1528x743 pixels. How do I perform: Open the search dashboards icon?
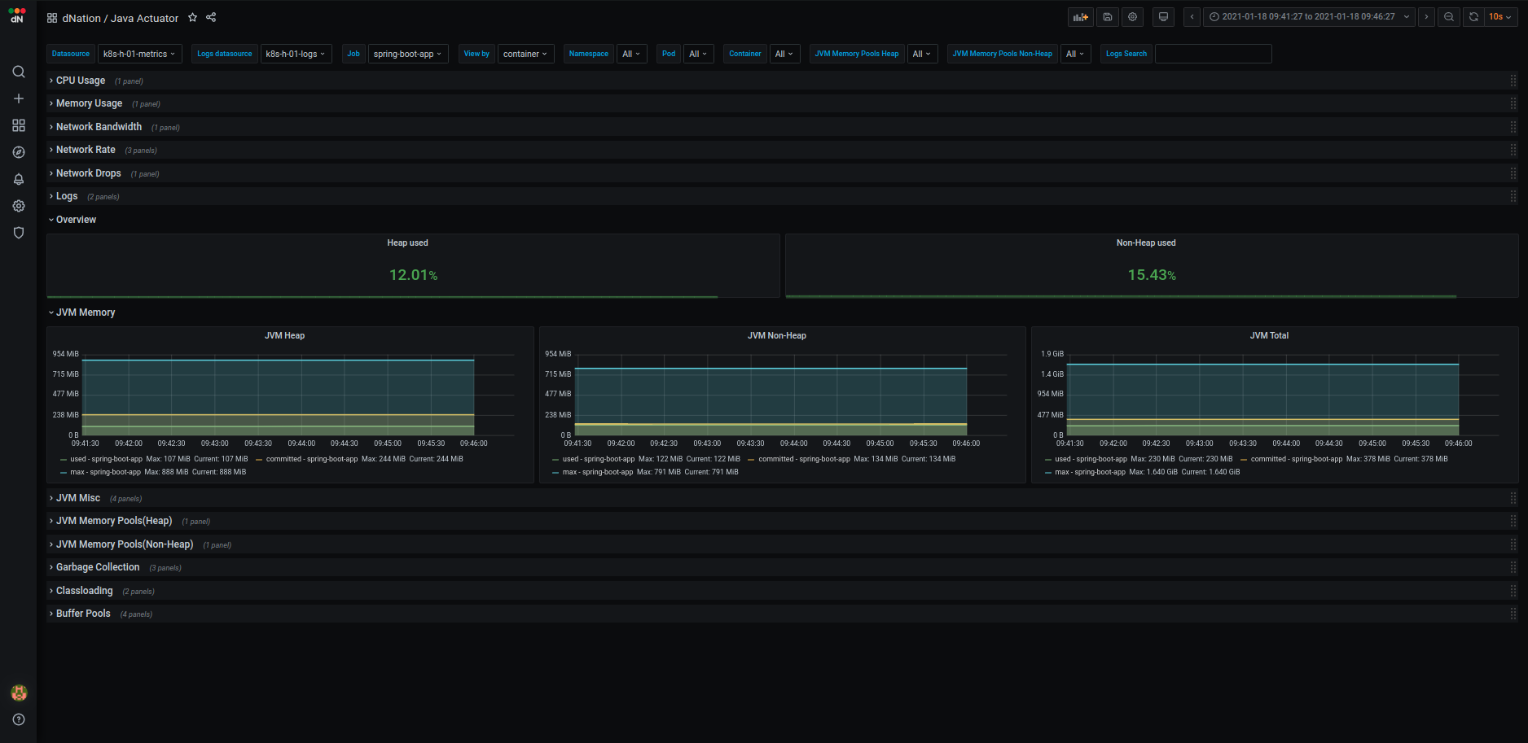pos(18,72)
